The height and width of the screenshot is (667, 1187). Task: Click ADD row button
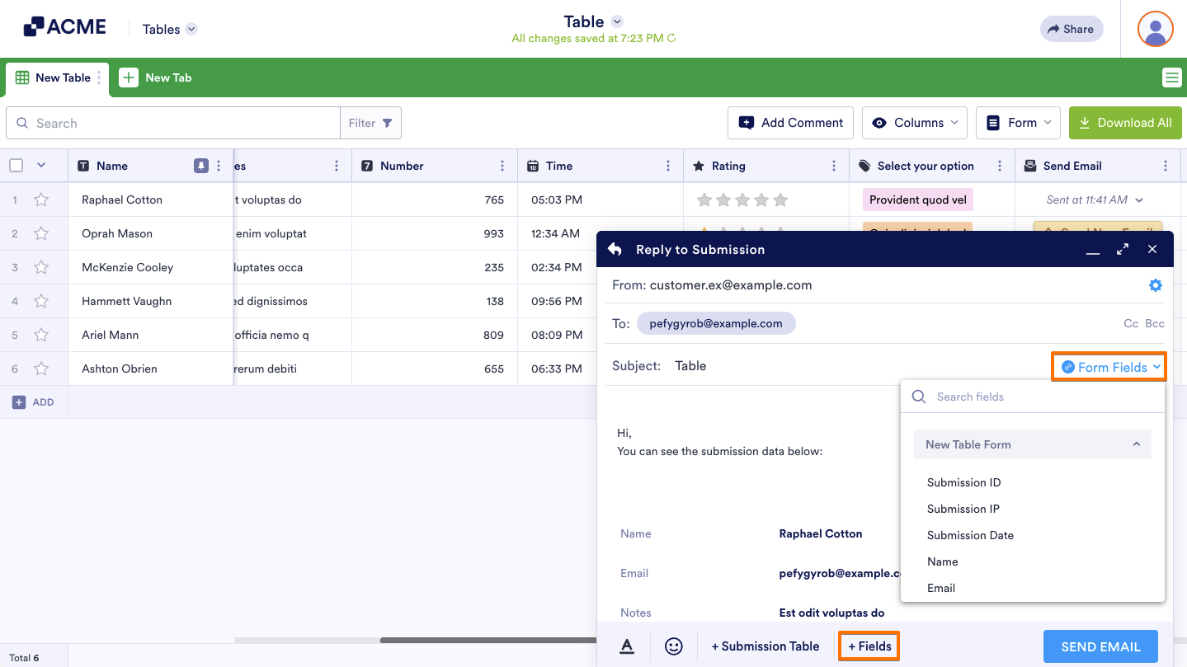point(34,402)
